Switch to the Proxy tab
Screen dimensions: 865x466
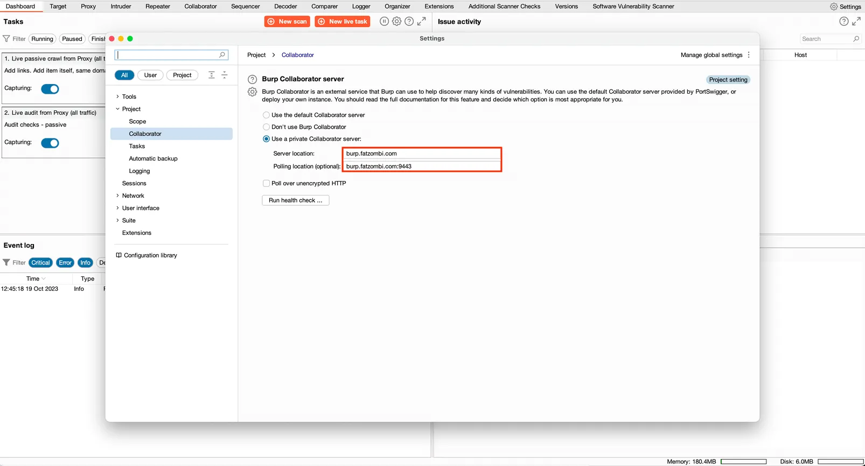click(88, 6)
